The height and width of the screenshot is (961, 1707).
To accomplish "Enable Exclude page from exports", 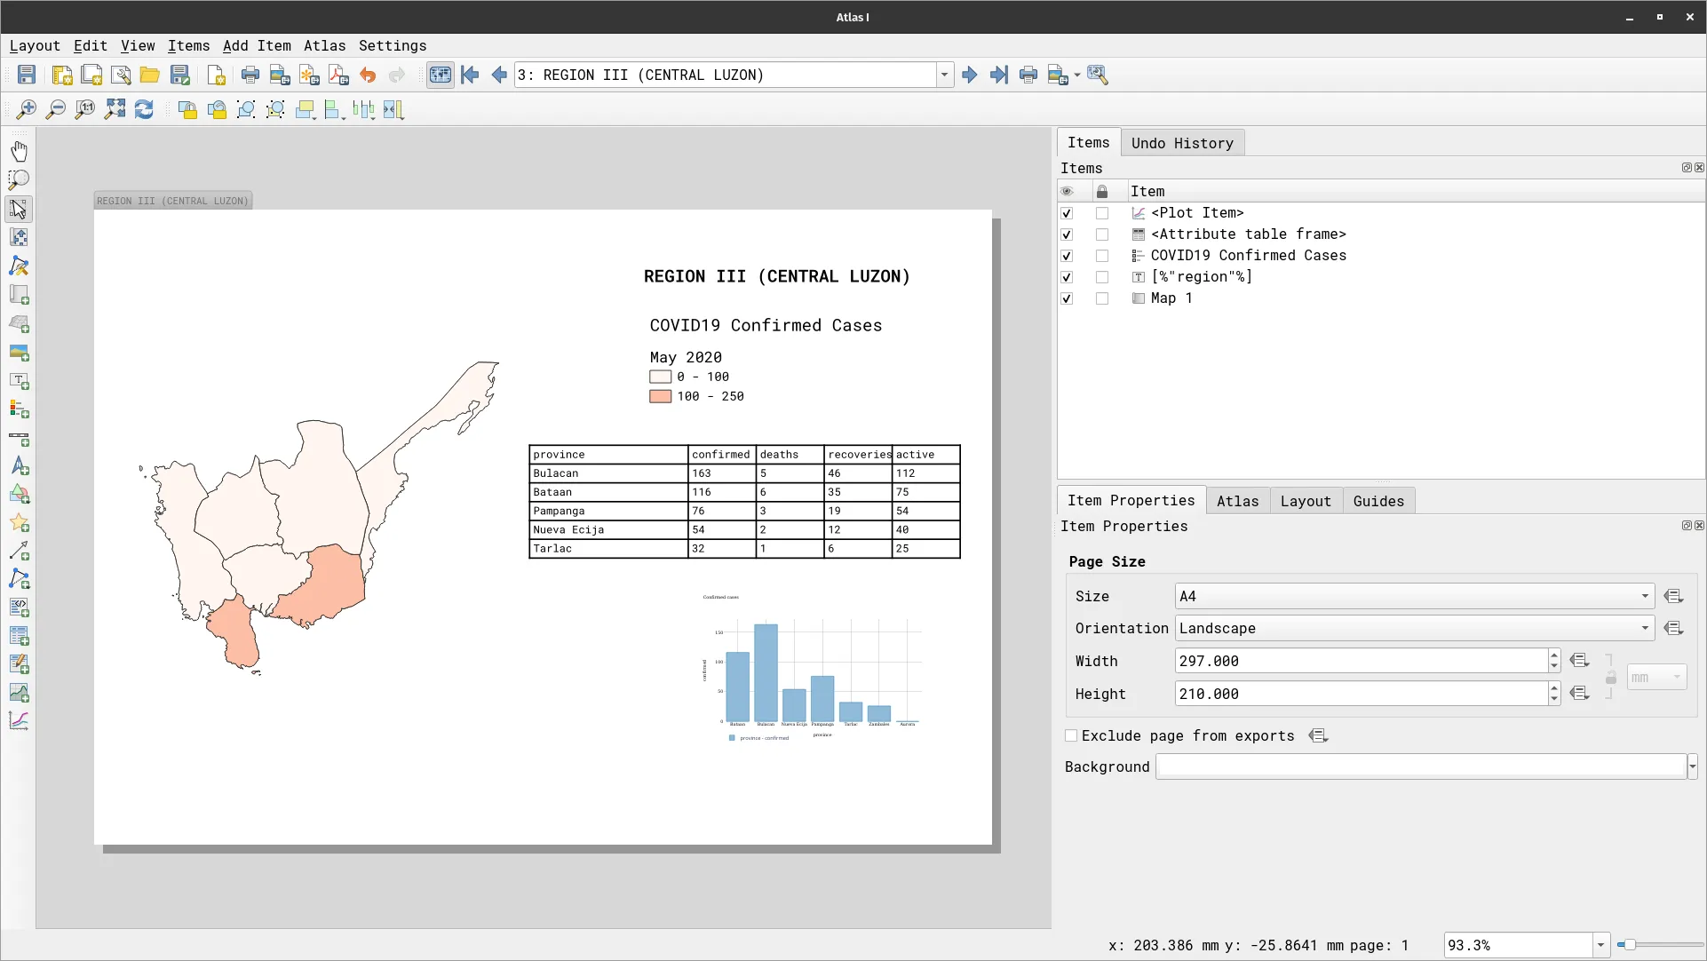I will (1071, 735).
